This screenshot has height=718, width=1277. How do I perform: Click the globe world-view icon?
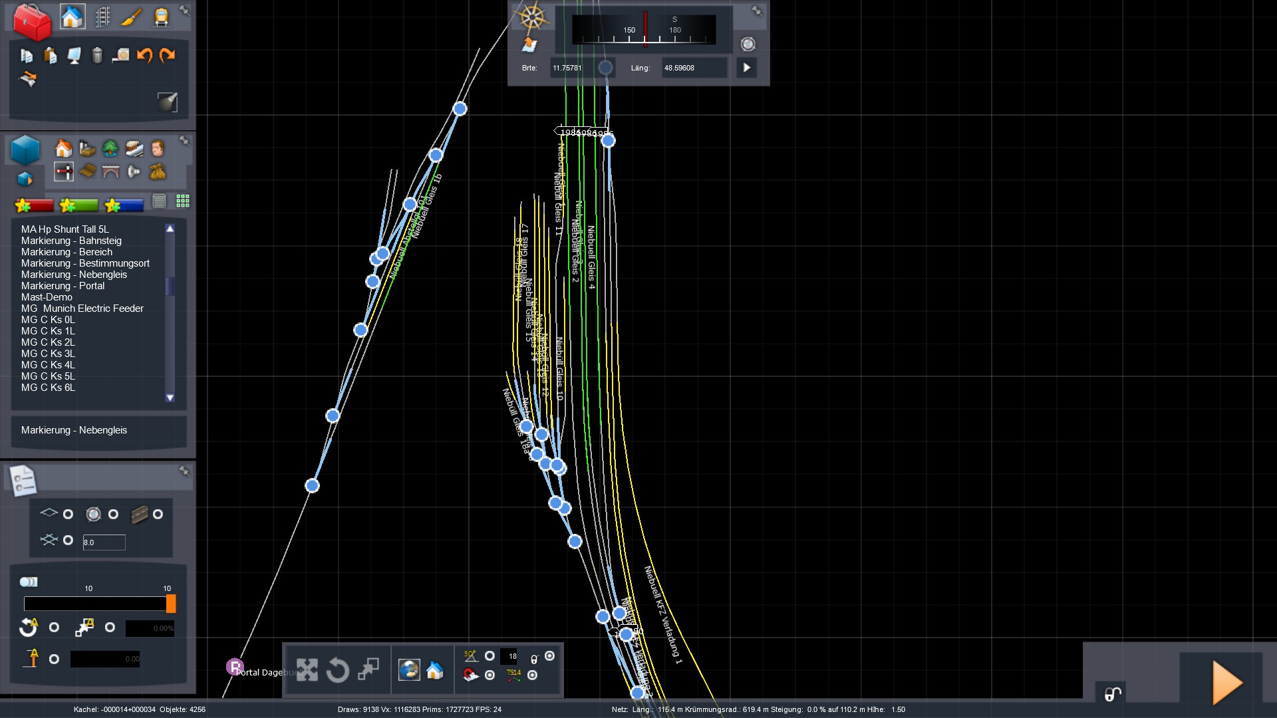(x=408, y=669)
